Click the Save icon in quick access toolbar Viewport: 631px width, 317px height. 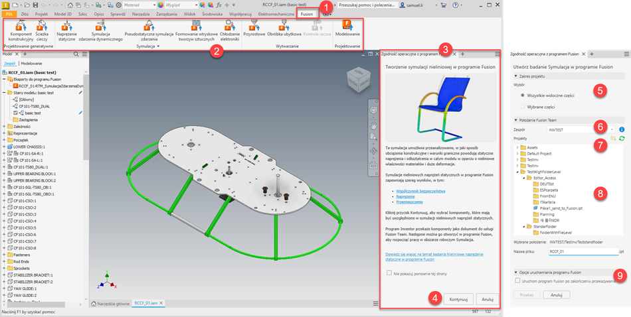(x=35, y=5)
